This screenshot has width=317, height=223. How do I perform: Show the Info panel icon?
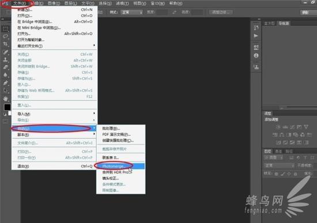coord(256,55)
